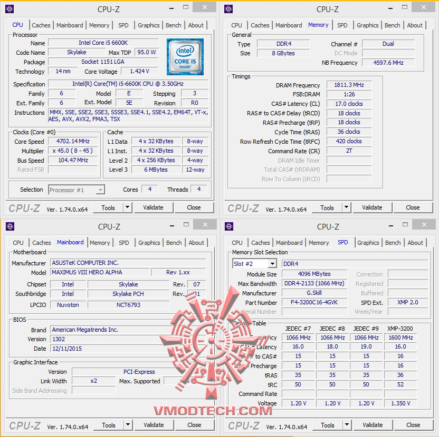Click the Close button in CPU window

[x=194, y=207]
